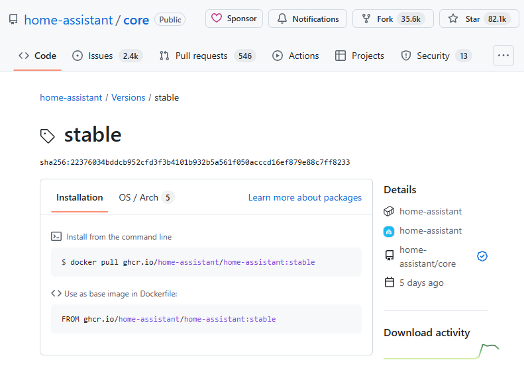Star the home-assistant core repository

click(x=478, y=19)
